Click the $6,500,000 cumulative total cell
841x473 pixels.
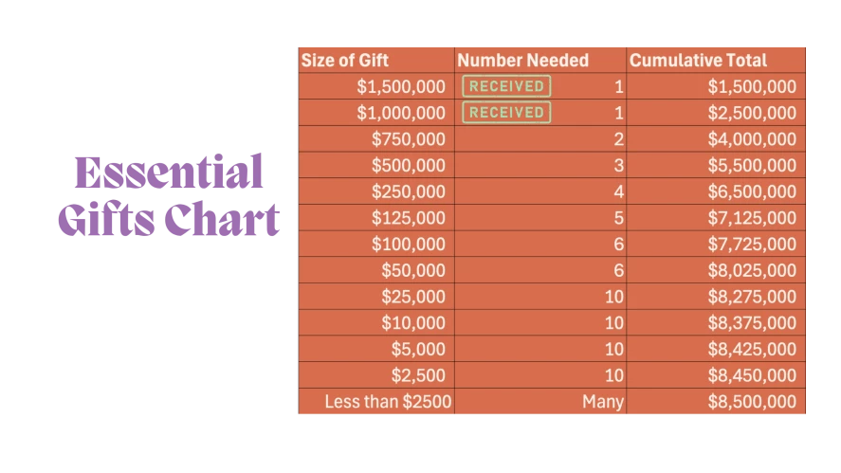752,191
